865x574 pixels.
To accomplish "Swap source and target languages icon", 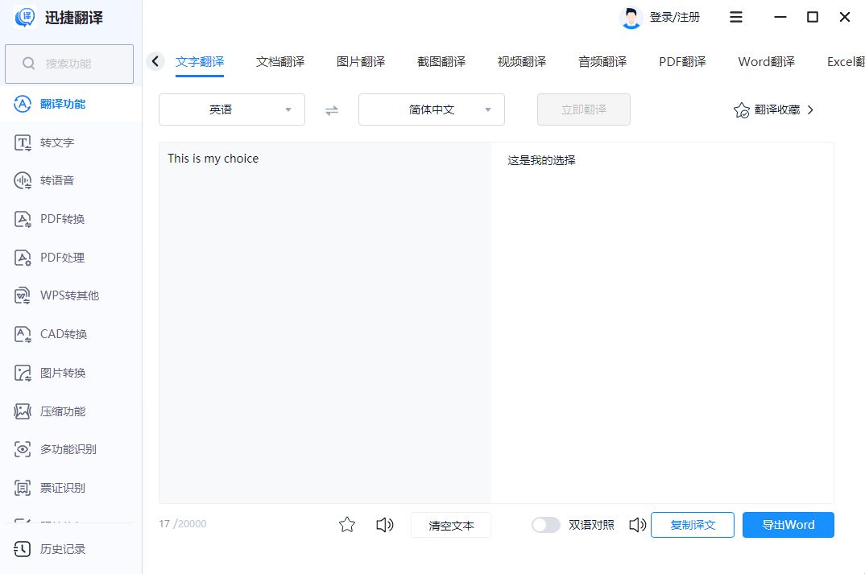I will pos(332,111).
